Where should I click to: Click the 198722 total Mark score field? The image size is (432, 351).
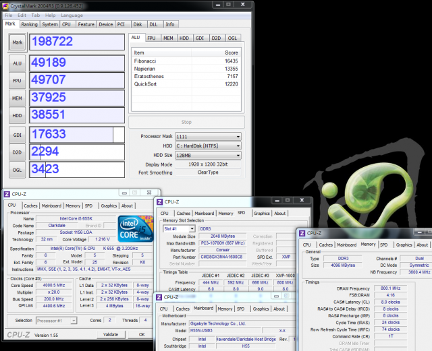[x=77, y=42]
